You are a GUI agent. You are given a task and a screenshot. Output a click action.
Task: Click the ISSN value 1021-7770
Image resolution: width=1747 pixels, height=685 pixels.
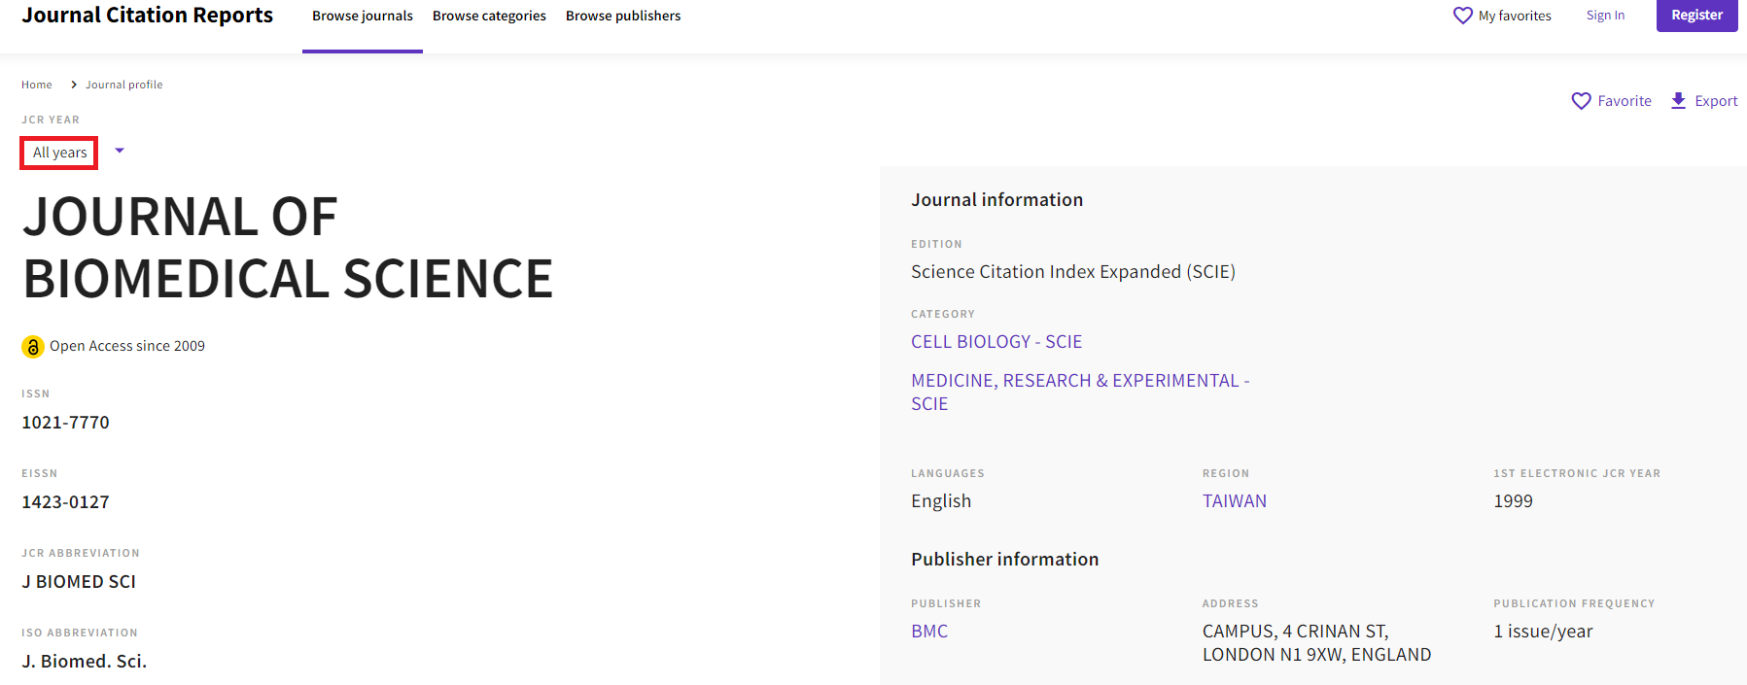tap(65, 423)
